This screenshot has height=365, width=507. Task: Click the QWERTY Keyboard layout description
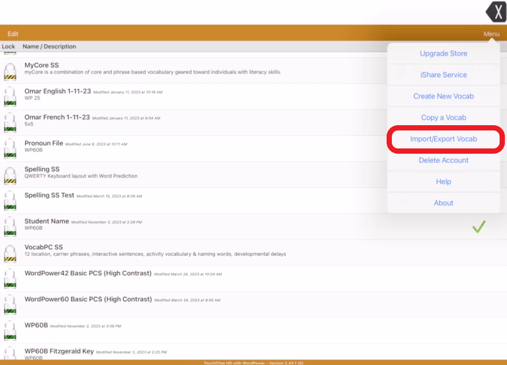(81, 176)
